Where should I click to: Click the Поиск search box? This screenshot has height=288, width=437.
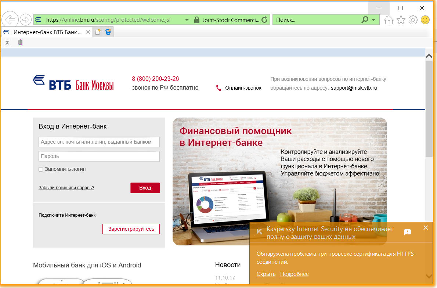tap(316, 20)
